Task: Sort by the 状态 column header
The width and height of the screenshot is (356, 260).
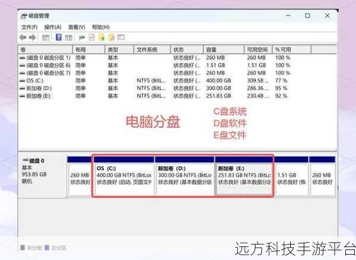Action: 187,50
